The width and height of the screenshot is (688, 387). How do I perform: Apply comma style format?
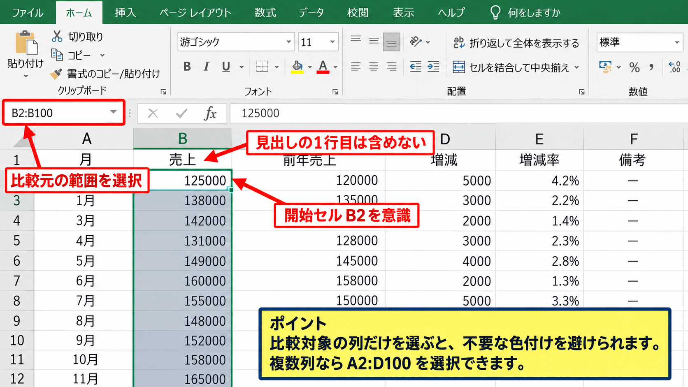[x=651, y=67]
